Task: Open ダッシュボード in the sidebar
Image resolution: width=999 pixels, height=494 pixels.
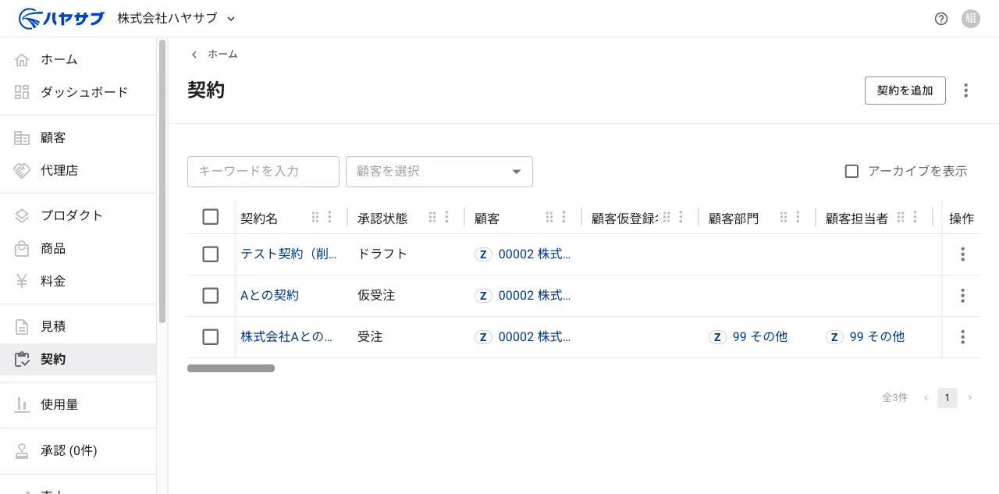Action: [x=78, y=92]
